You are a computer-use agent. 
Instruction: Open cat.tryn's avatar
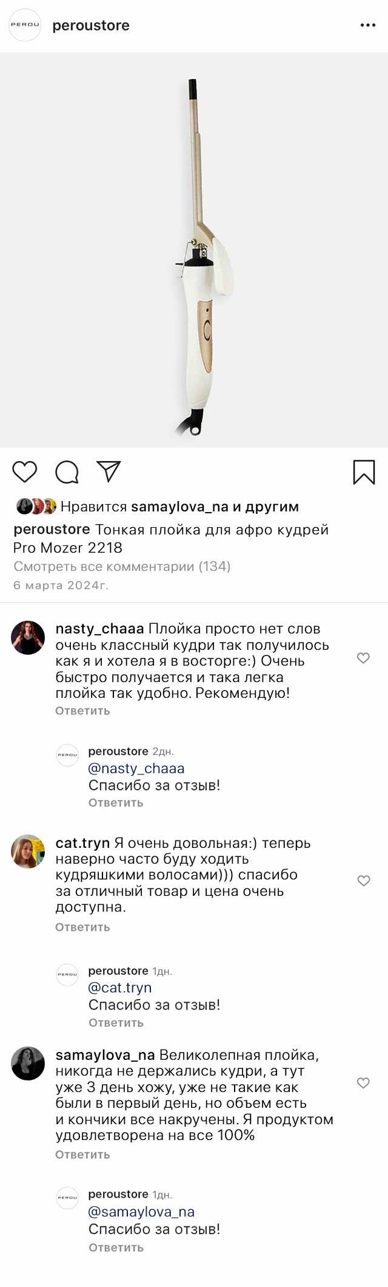(28, 852)
